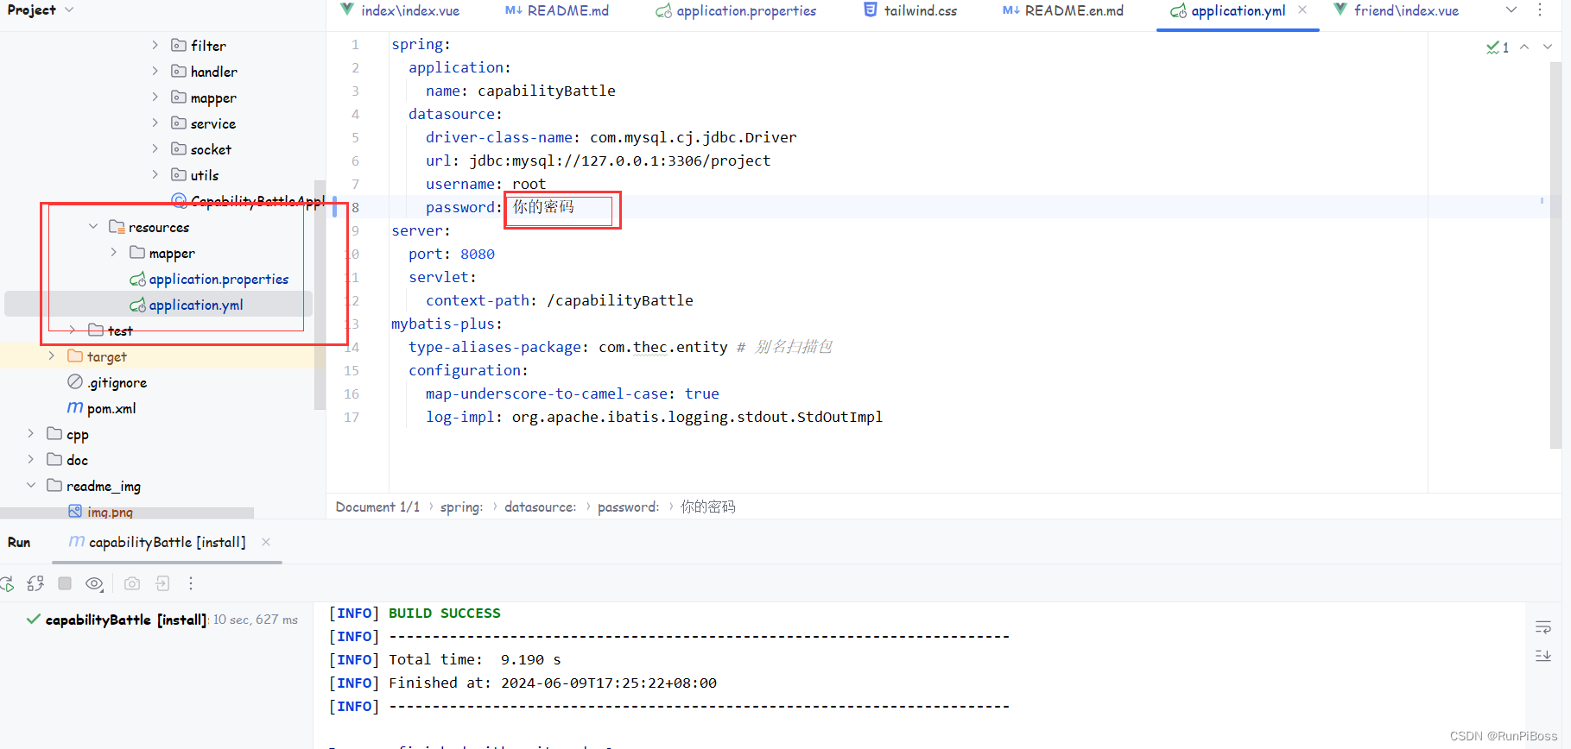Image resolution: width=1571 pixels, height=749 pixels.
Task: Go to the previous highlighted problem
Action: tap(1524, 47)
